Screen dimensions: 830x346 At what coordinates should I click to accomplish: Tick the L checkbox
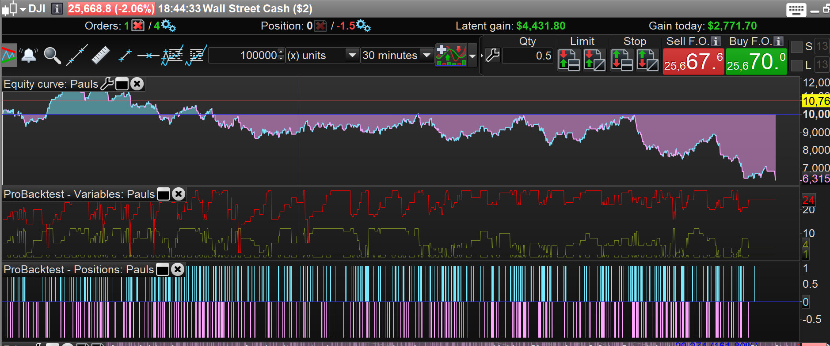[x=796, y=65]
